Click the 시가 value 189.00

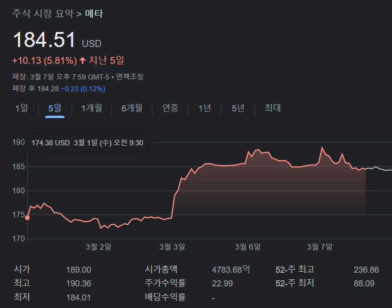pyautogui.click(x=79, y=270)
